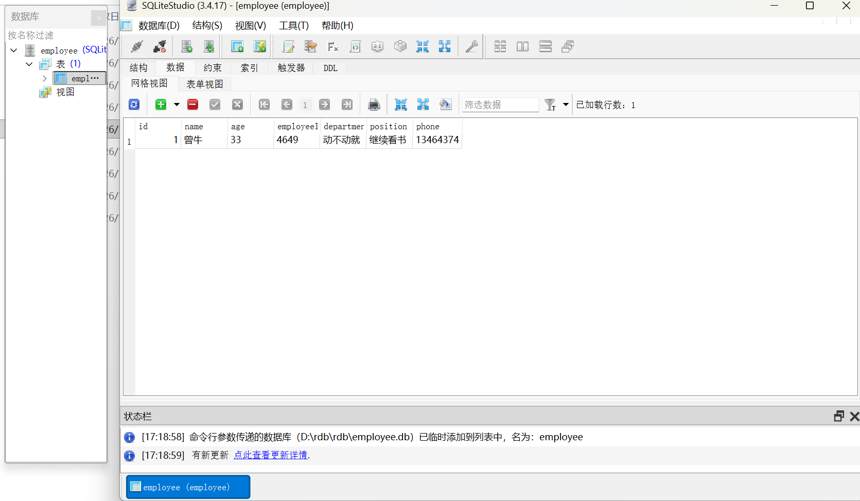Open the filter mode dropdown arrow
The image size is (860, 501).
coord(566,105)
